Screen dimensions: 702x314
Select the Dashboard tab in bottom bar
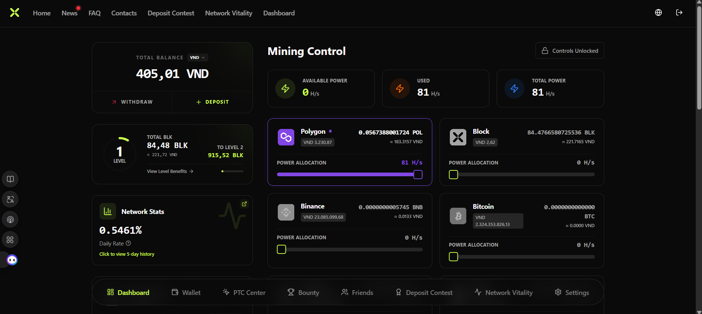pyautogui.click(x=128, y=292)
